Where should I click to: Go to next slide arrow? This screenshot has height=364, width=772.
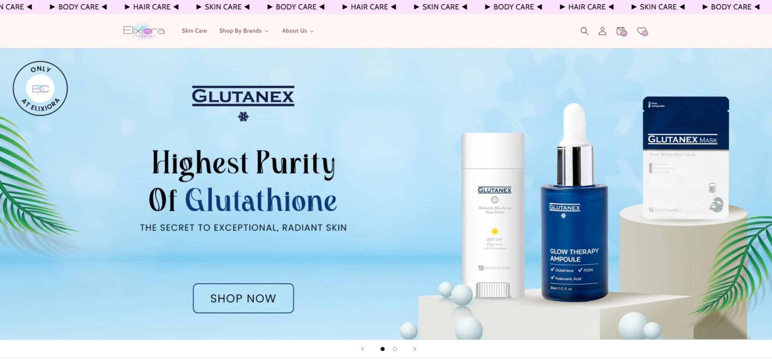(415, 349)
